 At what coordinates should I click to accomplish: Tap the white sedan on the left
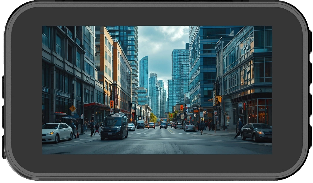point(57,132)
